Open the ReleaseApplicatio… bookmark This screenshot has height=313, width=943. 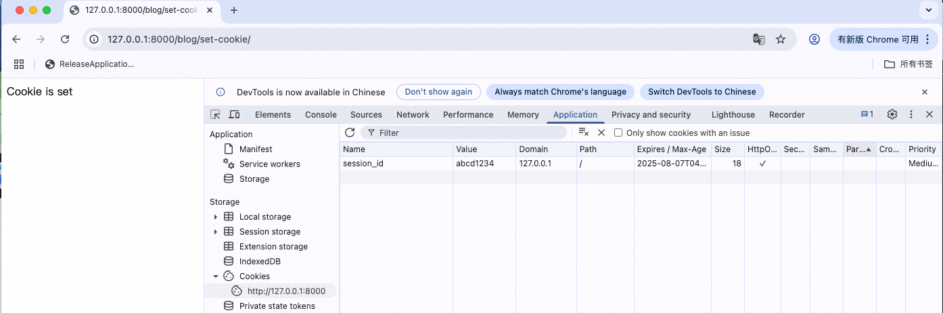(89, 64)
